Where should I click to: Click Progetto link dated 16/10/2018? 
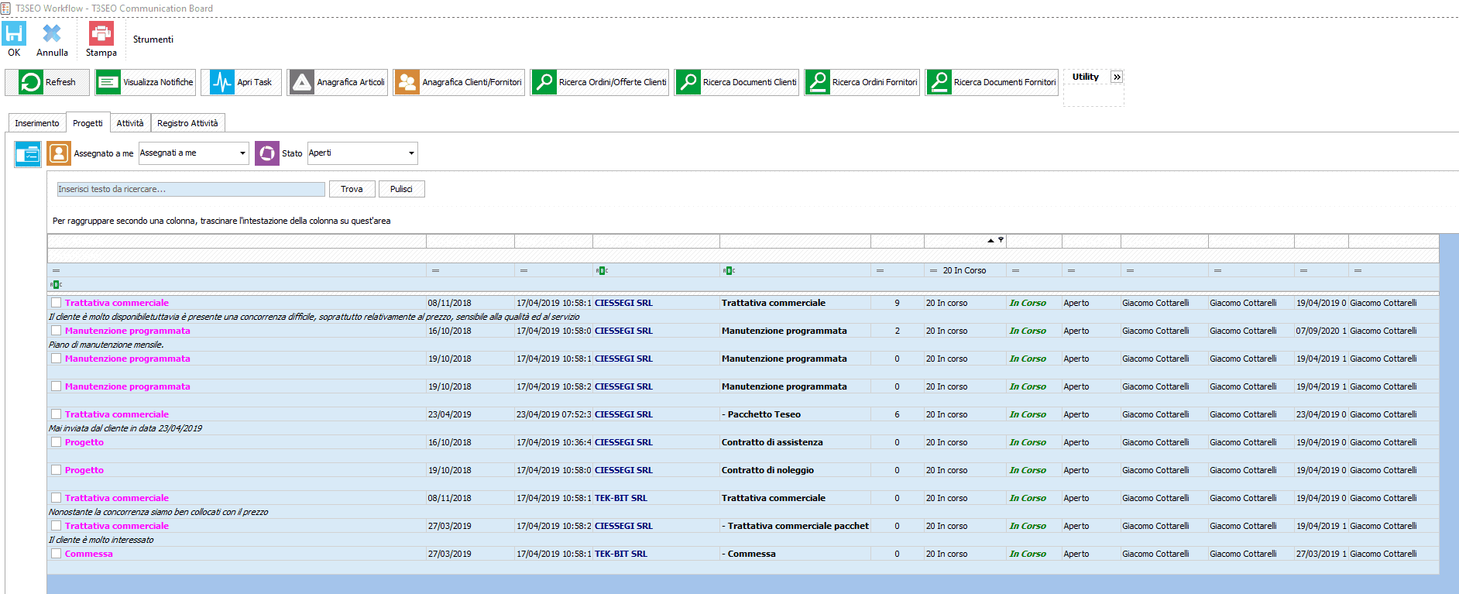84,442
